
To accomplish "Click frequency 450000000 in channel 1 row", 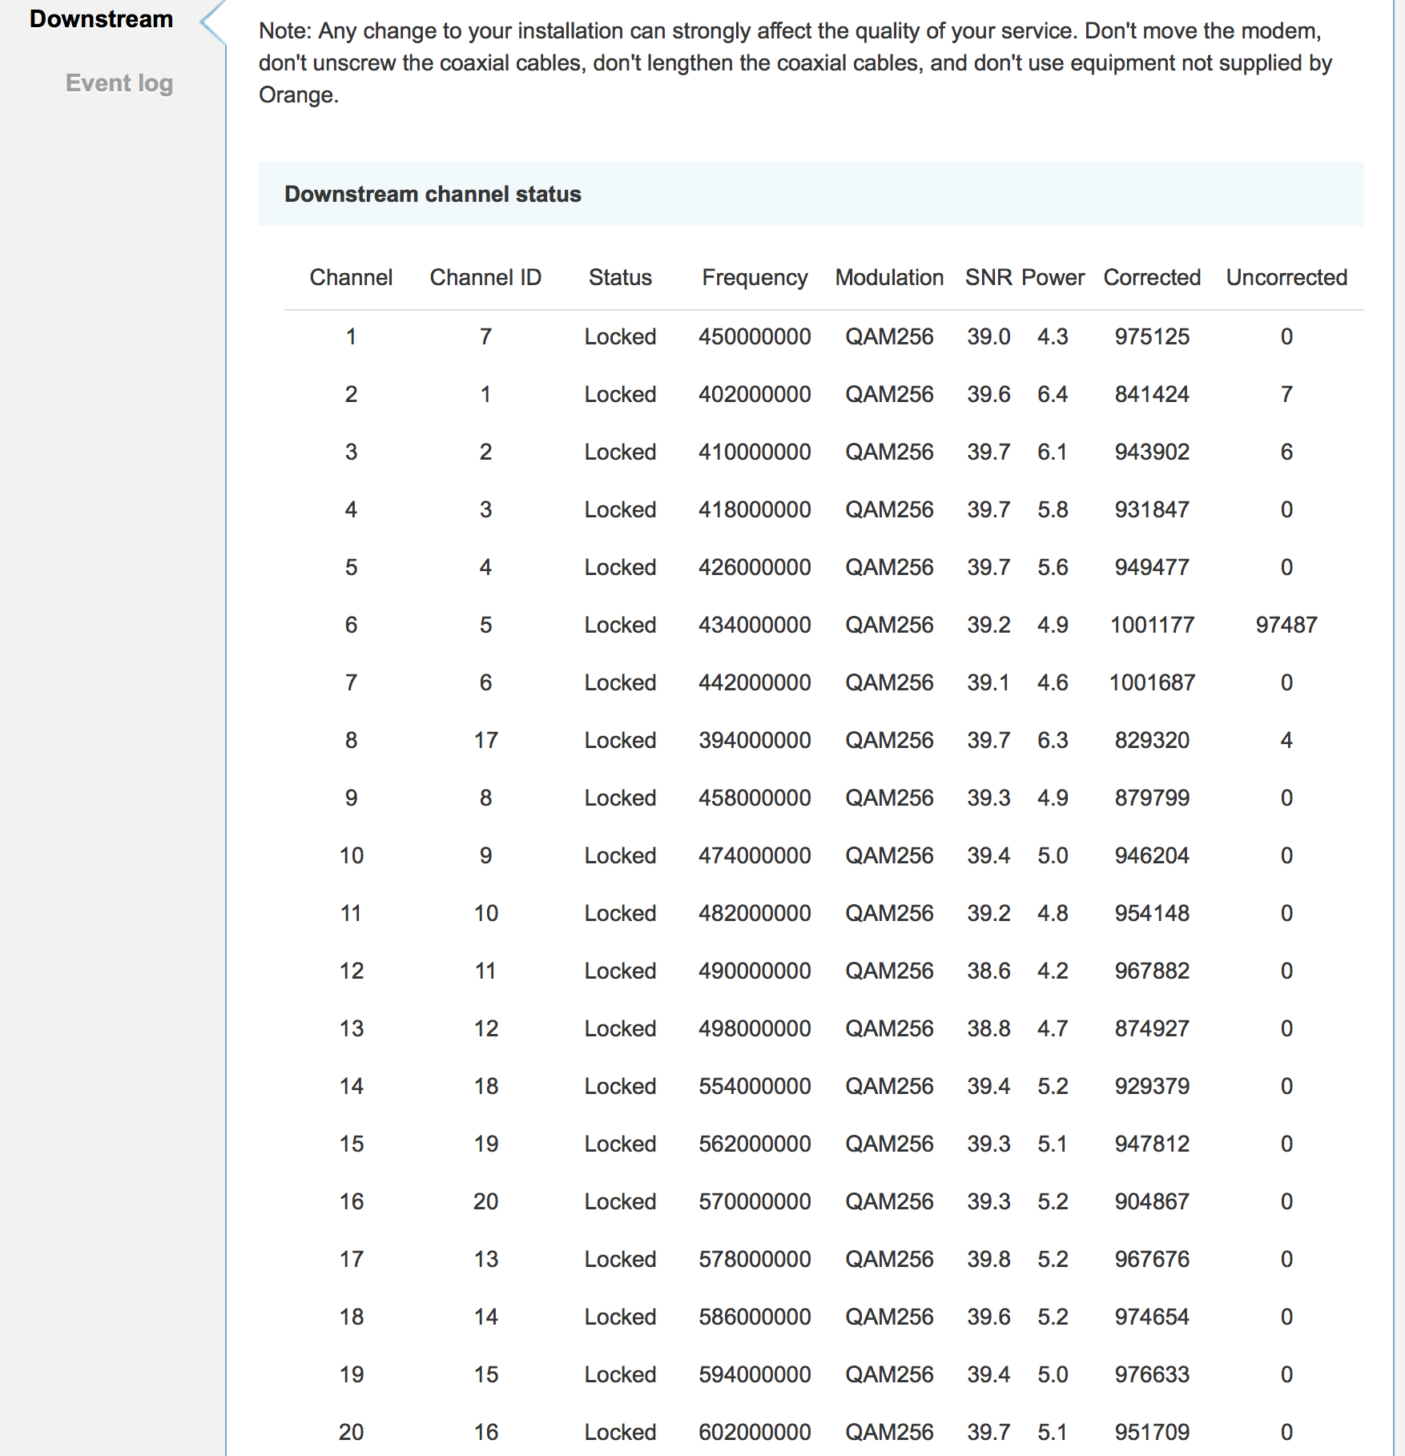I will (x=755, y=337).
